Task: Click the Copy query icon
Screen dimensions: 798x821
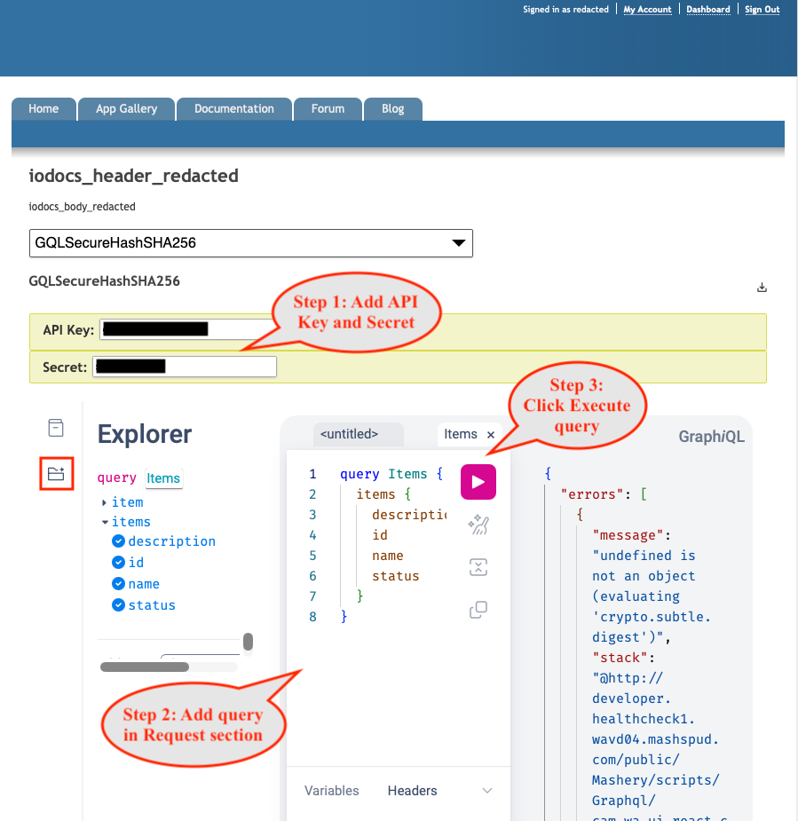Action: (478, 610)
